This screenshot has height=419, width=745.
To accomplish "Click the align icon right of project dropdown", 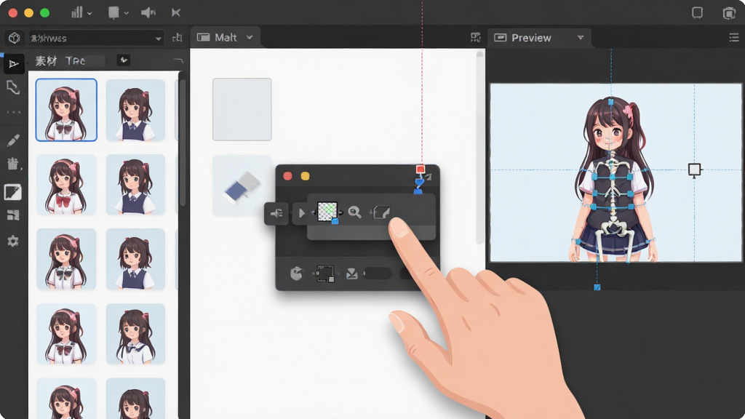I will click(178, 38).
